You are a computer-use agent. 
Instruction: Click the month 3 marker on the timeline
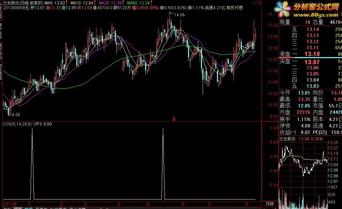(86, 204)
